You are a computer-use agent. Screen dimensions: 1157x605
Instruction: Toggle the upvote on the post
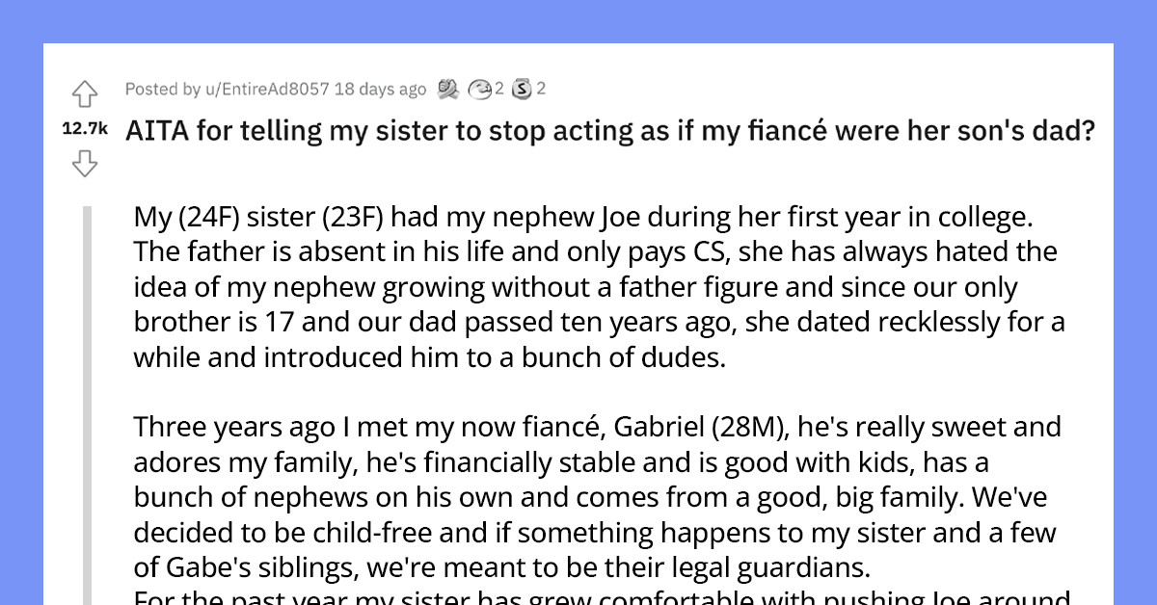click(85, 93)
